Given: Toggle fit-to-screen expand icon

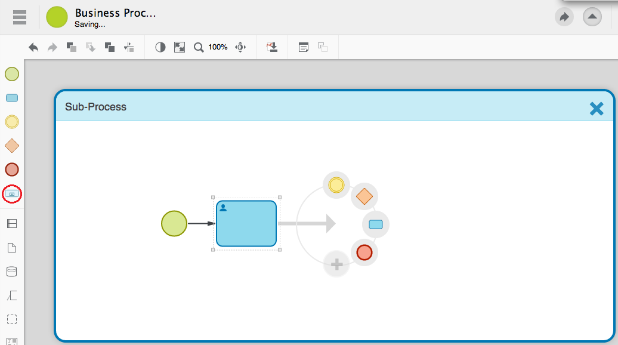Looking at the screenshot, I should pyautogui.click(x=179, y=47).
